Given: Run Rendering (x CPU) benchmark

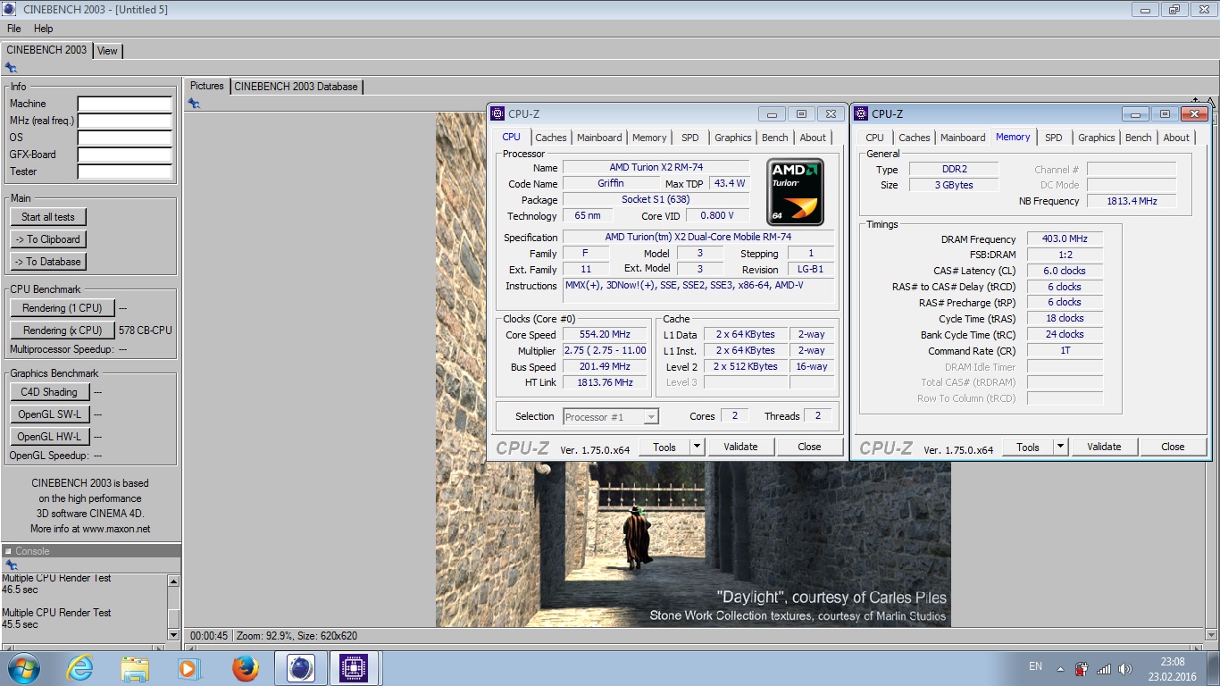Looking at the screenshot, I should 63,330.
